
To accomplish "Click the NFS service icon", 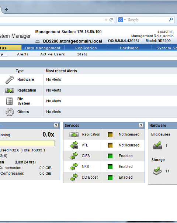I will [x=74, y=167].
